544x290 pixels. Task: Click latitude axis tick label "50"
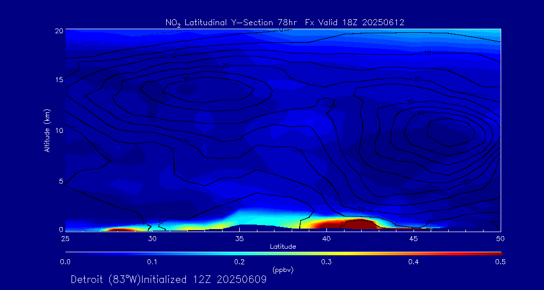click(x=501, y=239)
